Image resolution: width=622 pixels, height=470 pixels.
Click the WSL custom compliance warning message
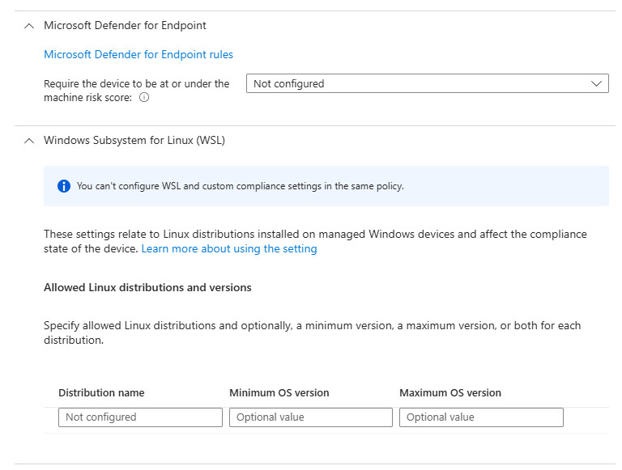(240, 186)
